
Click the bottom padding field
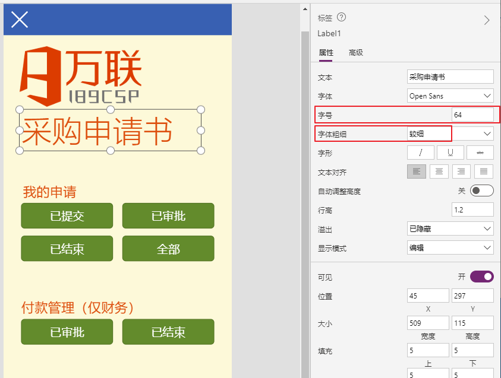coord(472,350)
